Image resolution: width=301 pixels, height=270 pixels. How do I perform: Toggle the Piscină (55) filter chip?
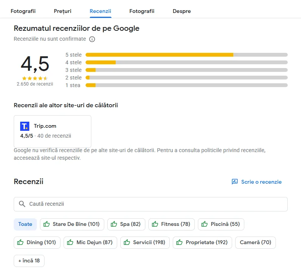click(221, 224)
